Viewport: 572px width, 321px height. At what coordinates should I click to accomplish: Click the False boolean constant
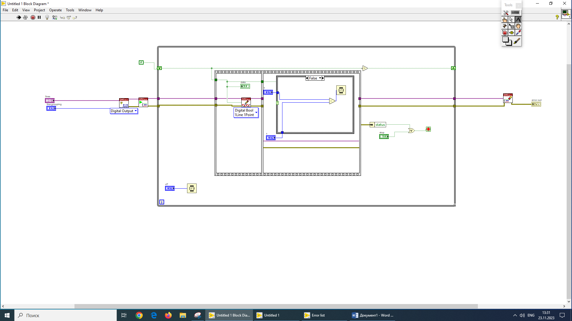point(141,62)
